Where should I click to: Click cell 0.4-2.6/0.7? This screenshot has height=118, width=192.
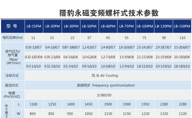52,47
